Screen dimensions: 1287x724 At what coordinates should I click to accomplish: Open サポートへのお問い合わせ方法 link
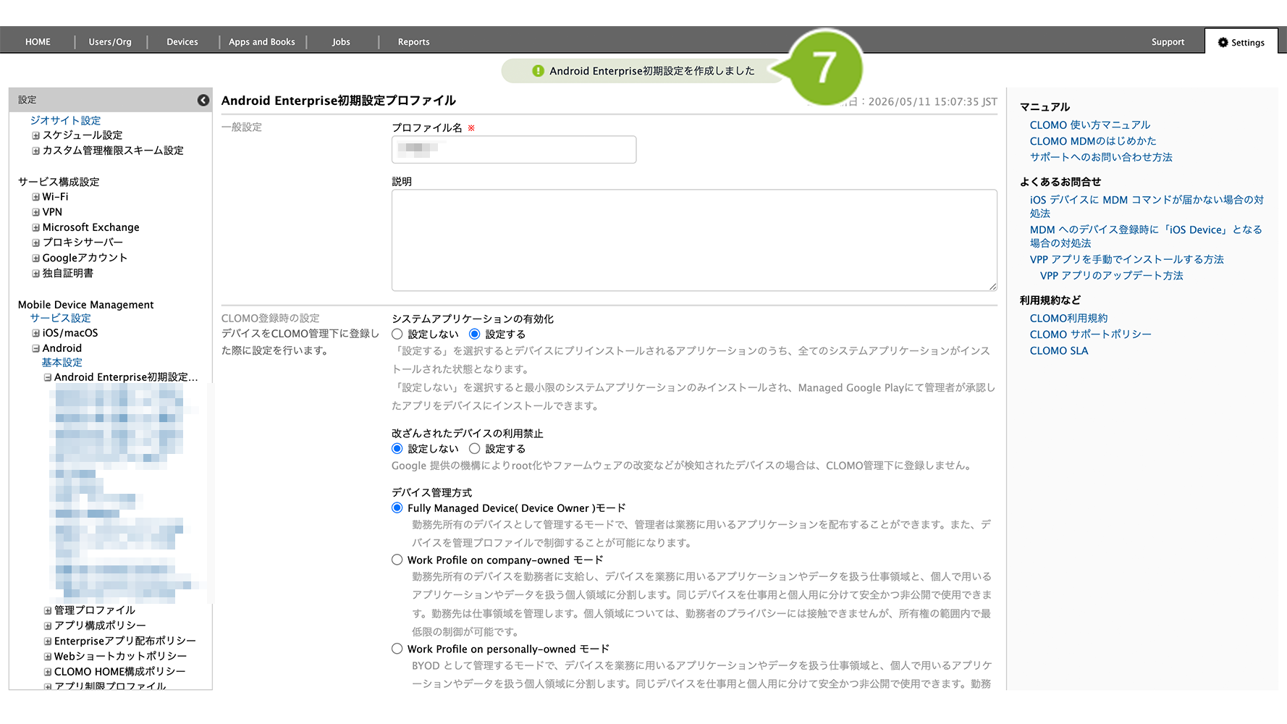tap(1101, 157)
